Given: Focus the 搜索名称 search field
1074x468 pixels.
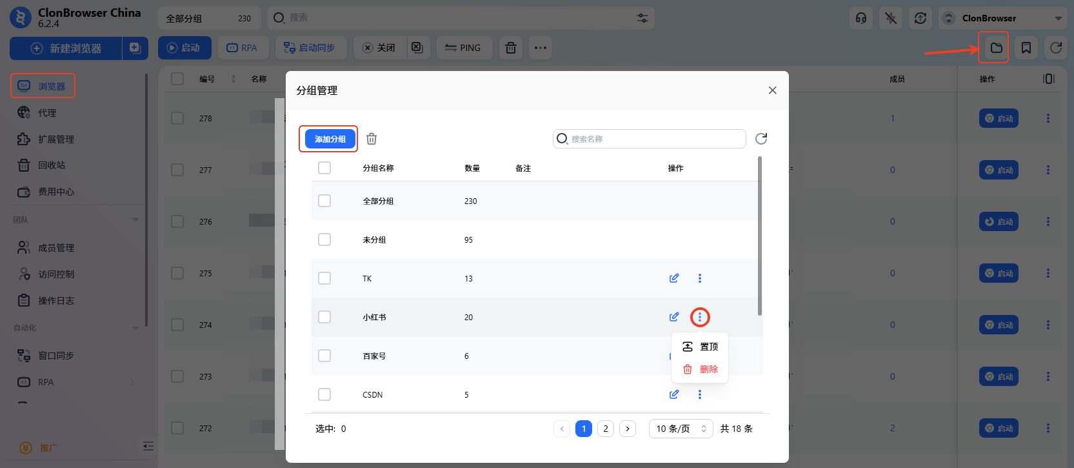Looking at the screenshot, I should click(x=650, y=139).
